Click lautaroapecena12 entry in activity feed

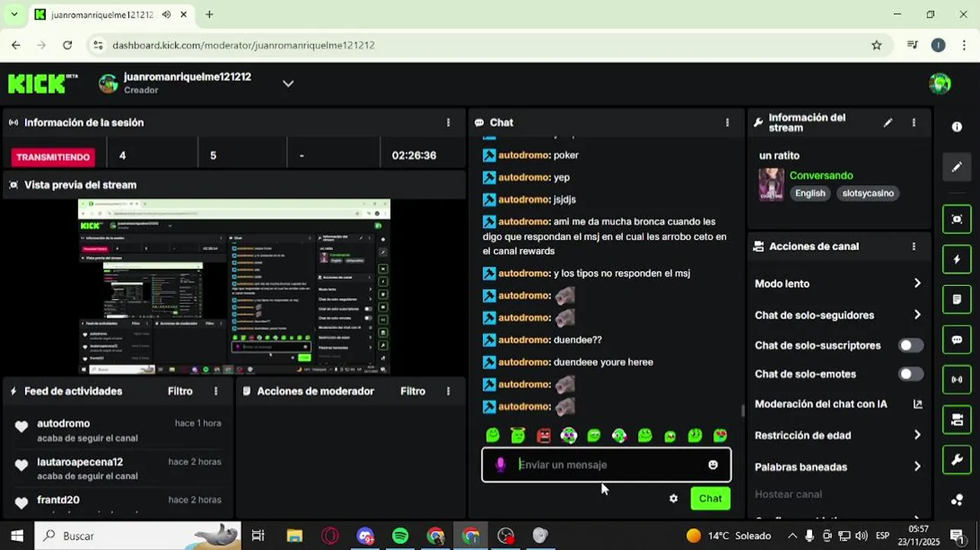click(118, 468)
